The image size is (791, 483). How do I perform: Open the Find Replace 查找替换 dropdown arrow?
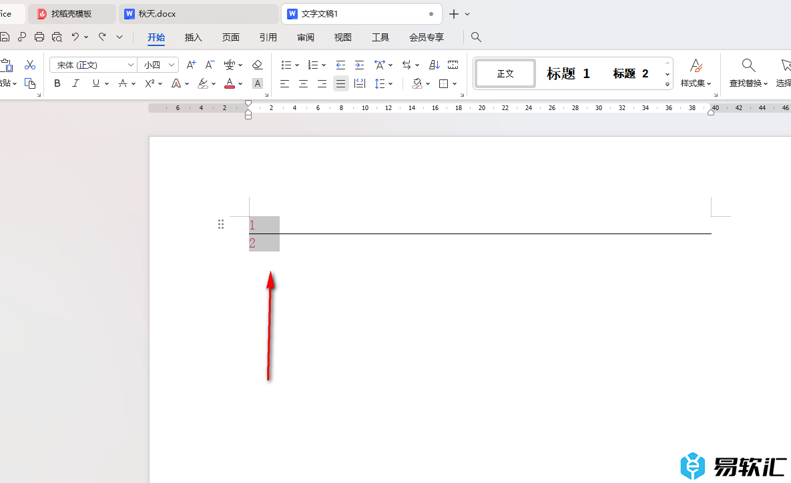click(x=765, y=83)
